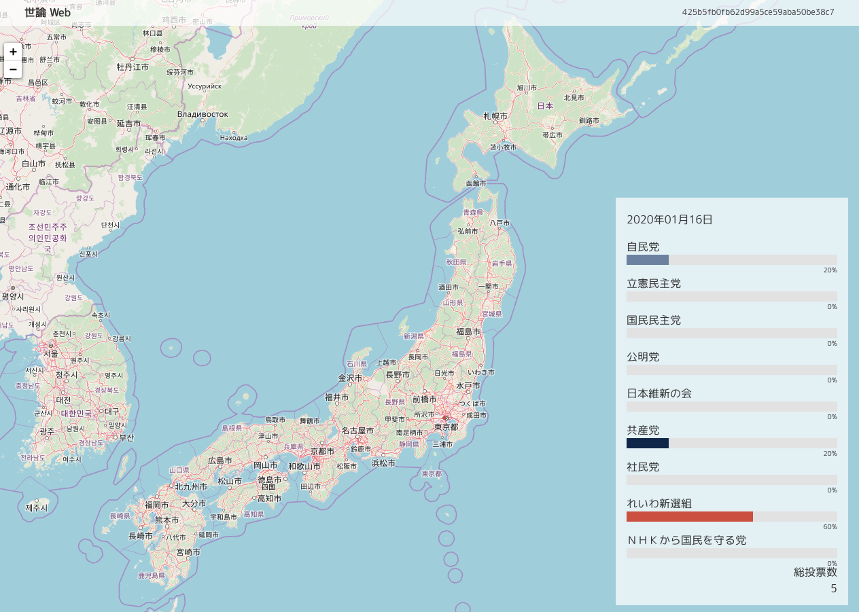Click 浜松市 on the map

click(x=383, y=463)
